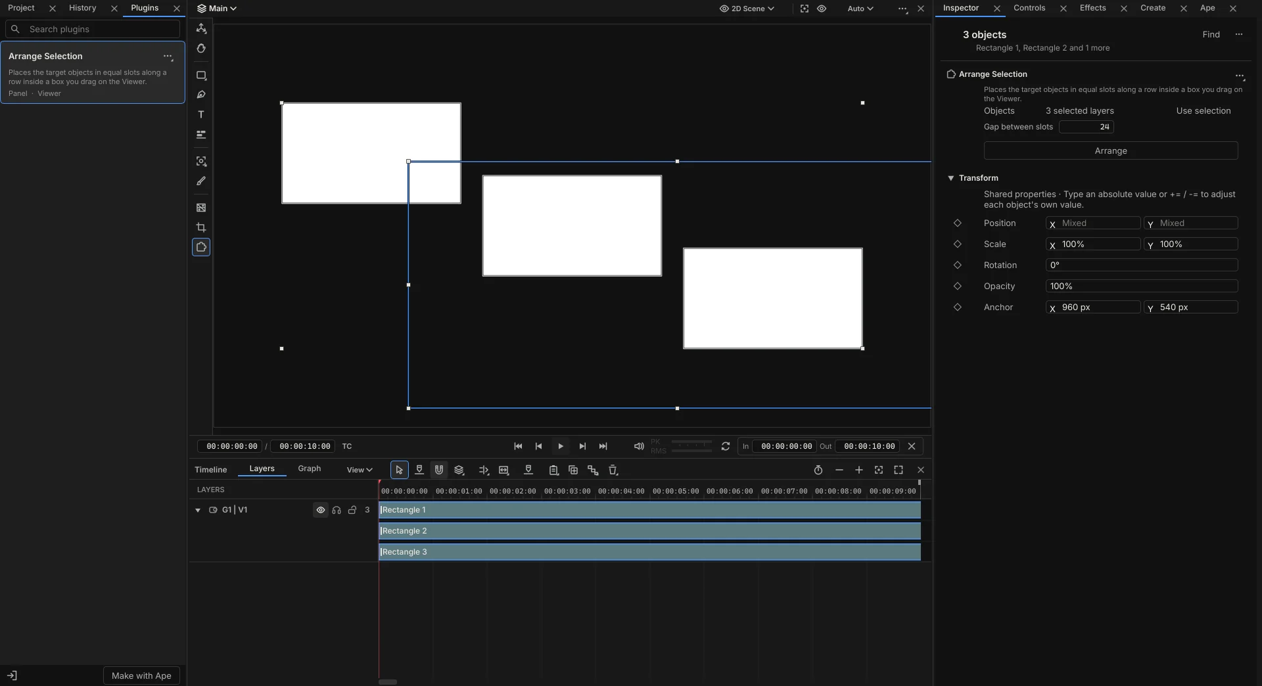Click the trash delete icon in timeline toolbar
Image resolution: width=1262 pixels, height=686 pixels.
[x=613, y=470]
